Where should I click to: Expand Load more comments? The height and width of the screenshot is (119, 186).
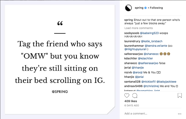139,28
